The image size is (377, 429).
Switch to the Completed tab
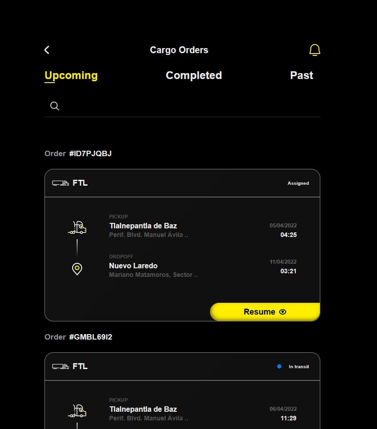coord(194,75)
